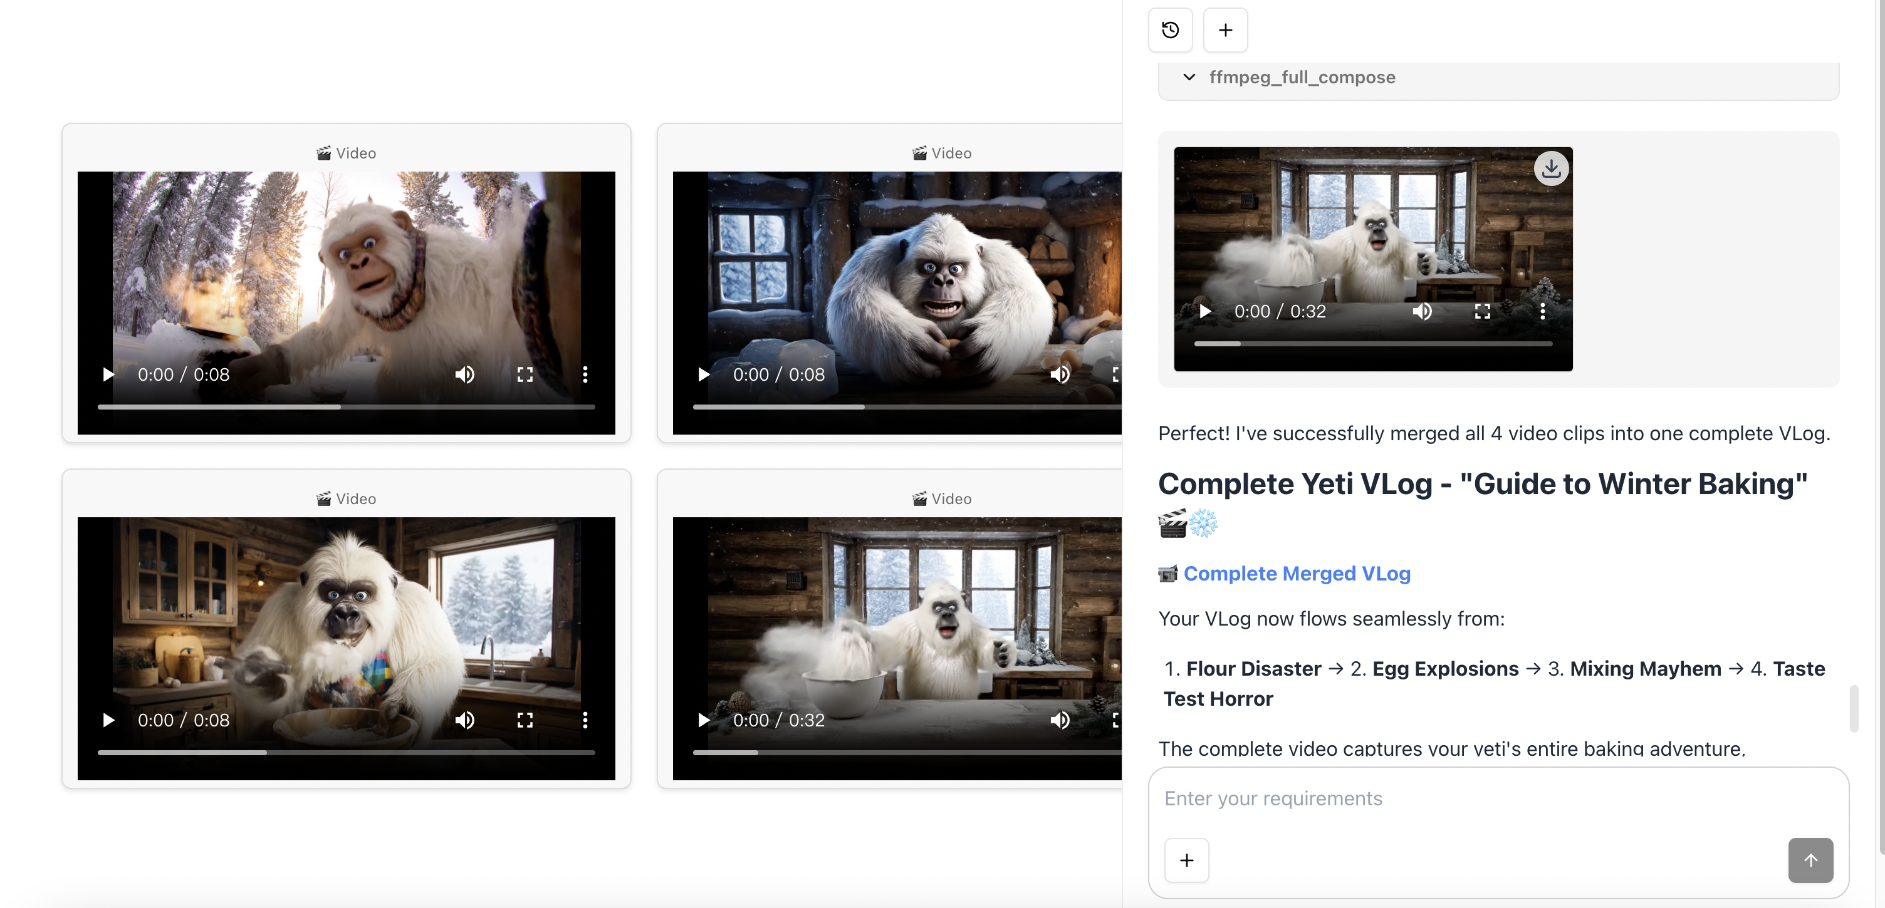The image size is (1885, 908).
Task: Start a new chat with top plus icon
Action: pos(1225,30)
